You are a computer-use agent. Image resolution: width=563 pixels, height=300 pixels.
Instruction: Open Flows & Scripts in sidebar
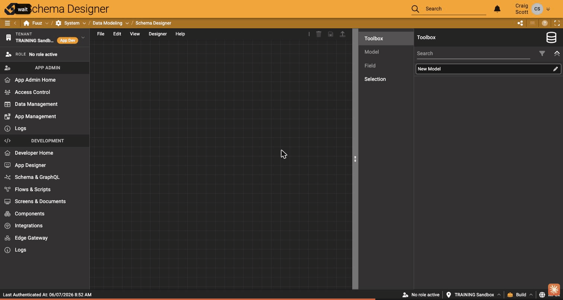point(45,189)
